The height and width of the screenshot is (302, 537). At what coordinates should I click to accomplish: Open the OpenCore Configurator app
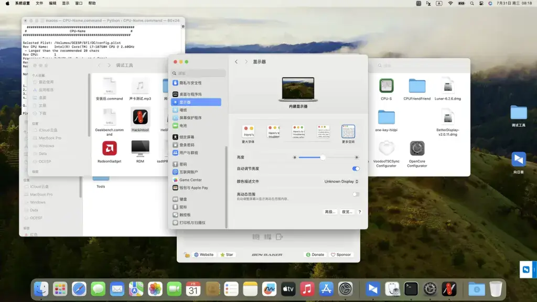point(417,148)
